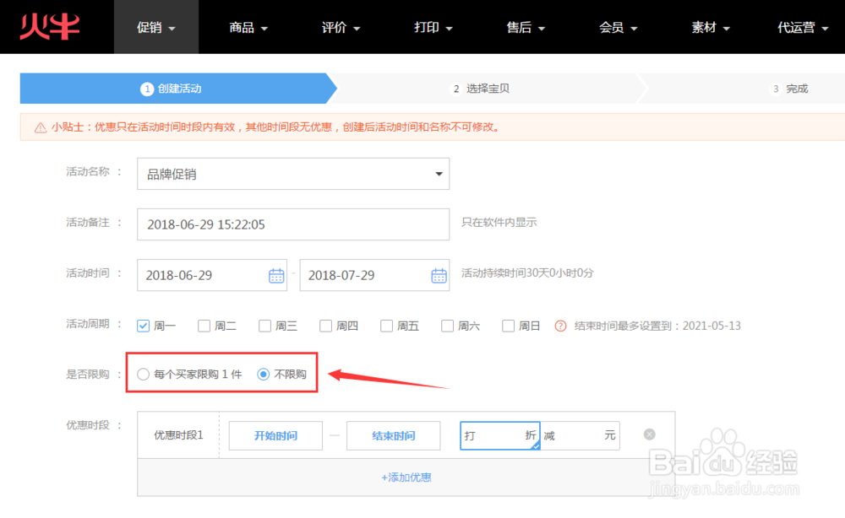Image resolution: width=845 pixels, height=518 pixels.
Task: Remove 优惠时段1 with the circular X icon
Action: pyautogui.click(x=649, y=434)
